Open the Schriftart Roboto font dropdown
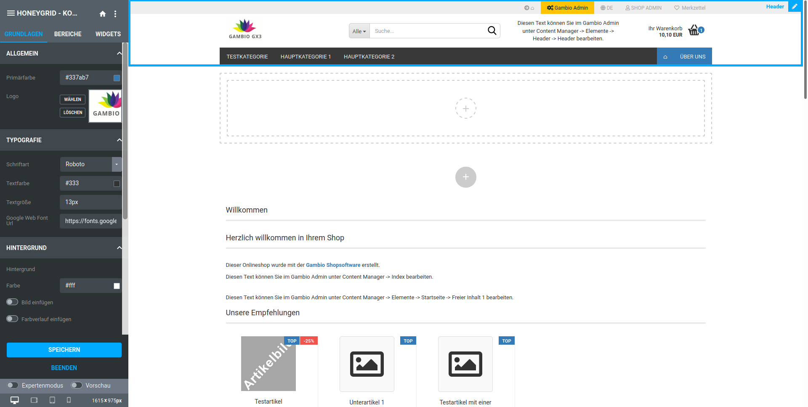 tap(117, 165)
